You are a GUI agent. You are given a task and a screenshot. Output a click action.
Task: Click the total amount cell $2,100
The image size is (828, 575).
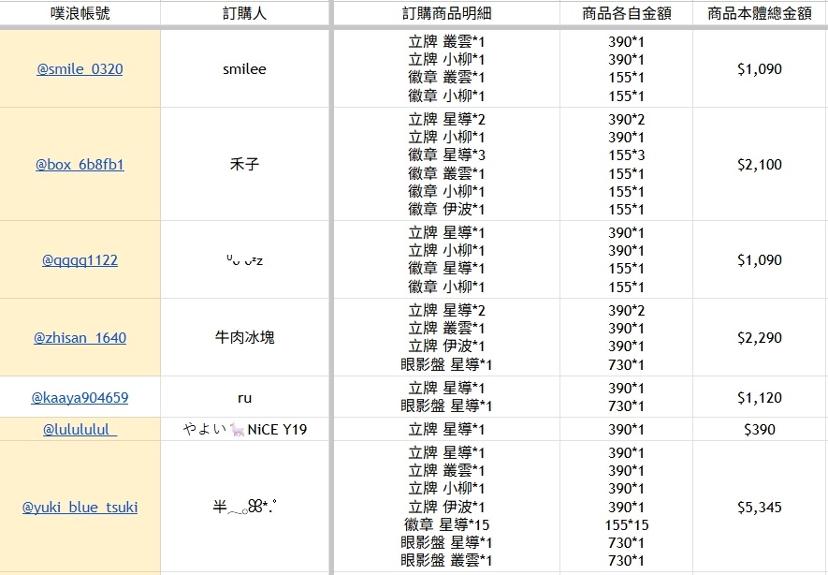pyautogui.click(x=760, y=165)
